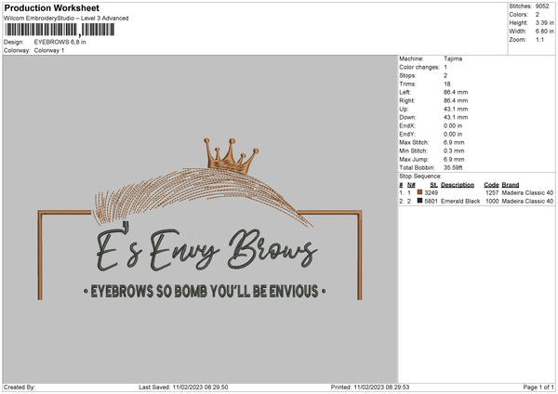Select the Trims value 18

447,84
